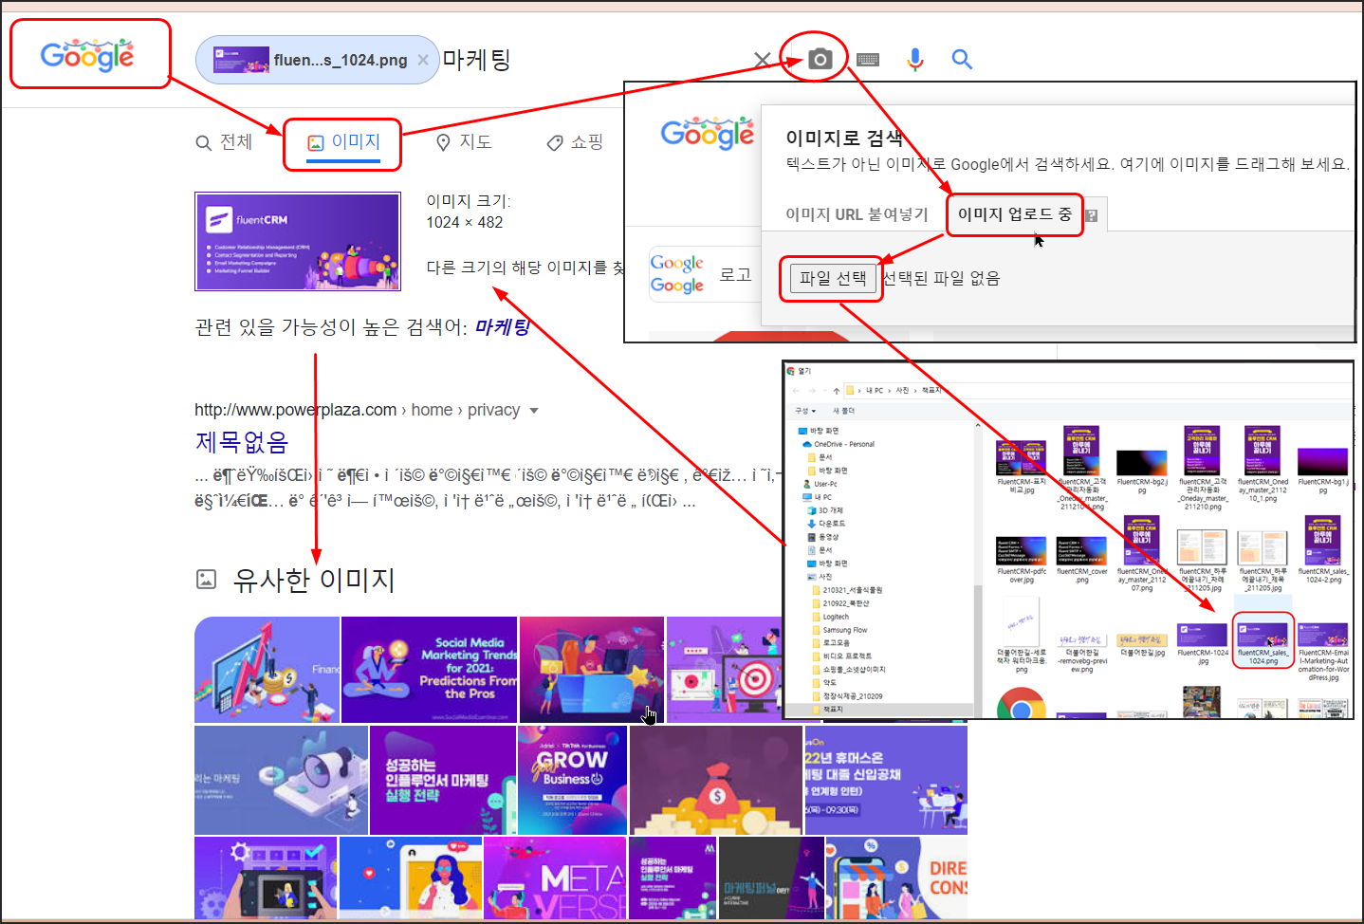Select the fluentCRM_sales_1024-2.png file
This screenshot has height=924, width=1364.
pyautogui.click(x=1323, y=550)
